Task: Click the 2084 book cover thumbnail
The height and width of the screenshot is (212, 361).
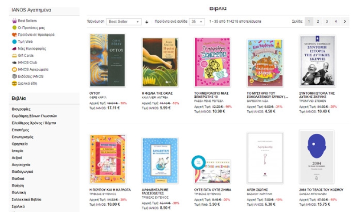Action: coord(317,157)
